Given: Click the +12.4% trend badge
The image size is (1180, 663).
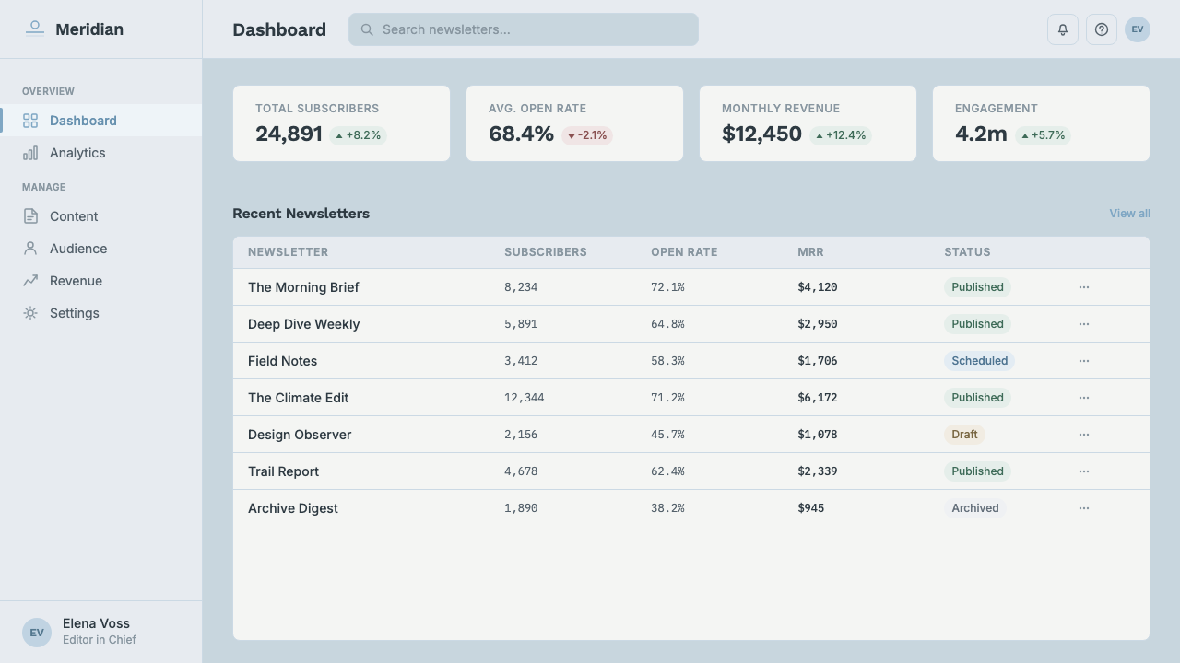Looking at the screenshot, I should pos(841,135).
